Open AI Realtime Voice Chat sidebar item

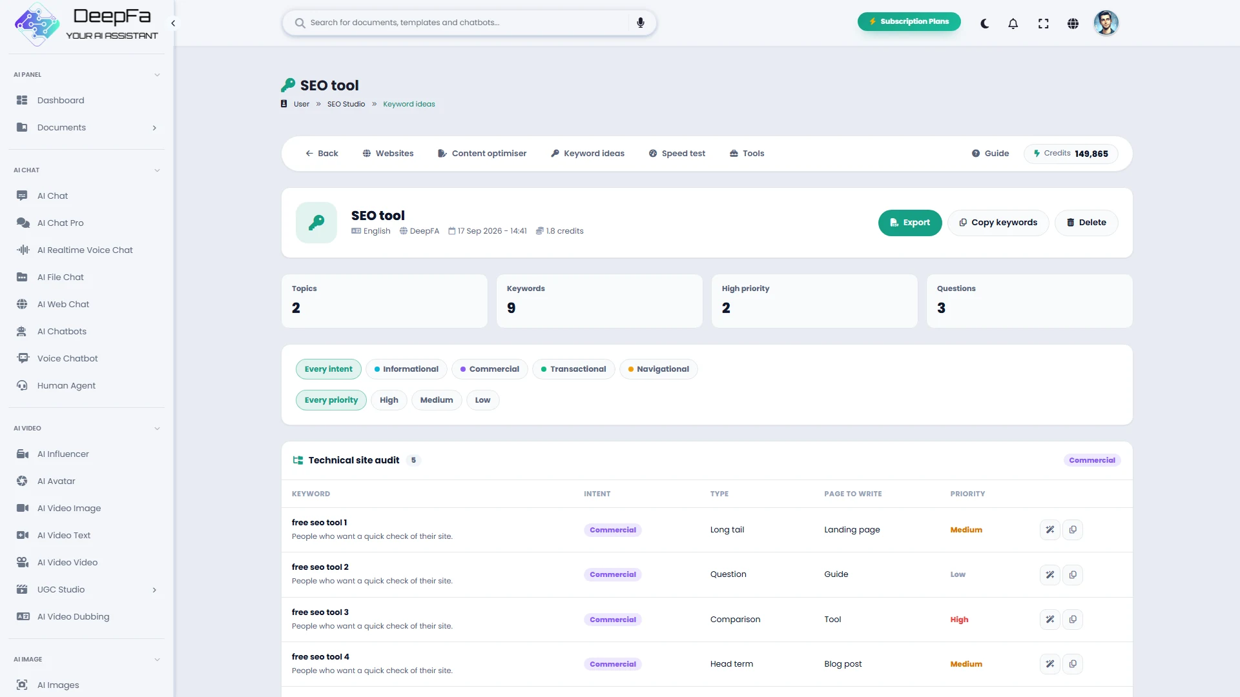point(87,250)
